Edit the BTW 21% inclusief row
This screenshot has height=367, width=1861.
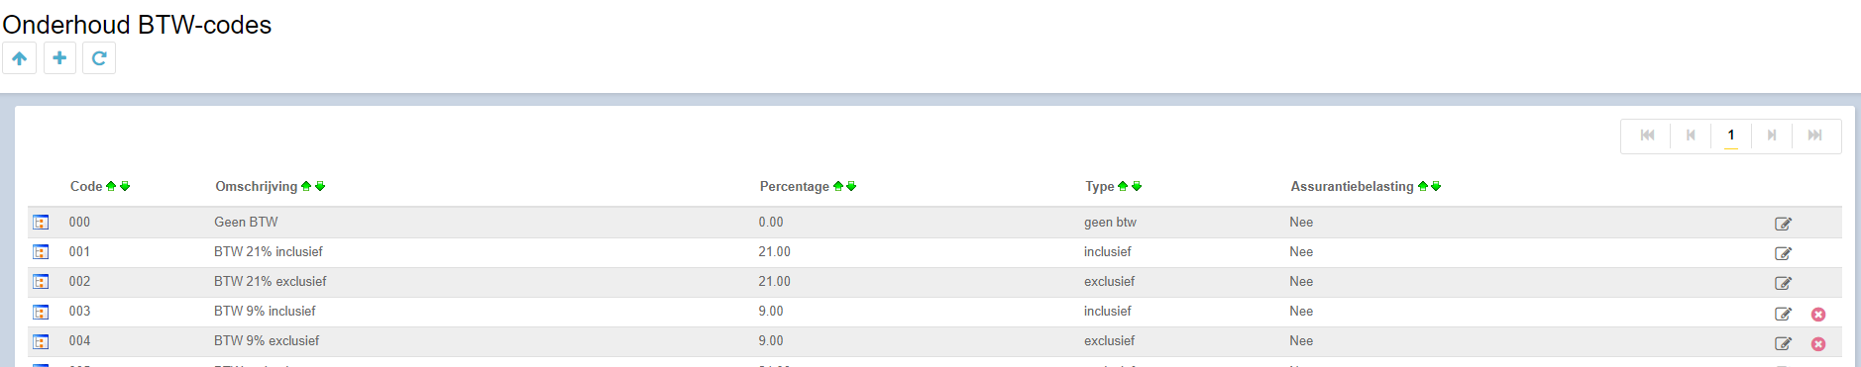tap(1783, 253)
